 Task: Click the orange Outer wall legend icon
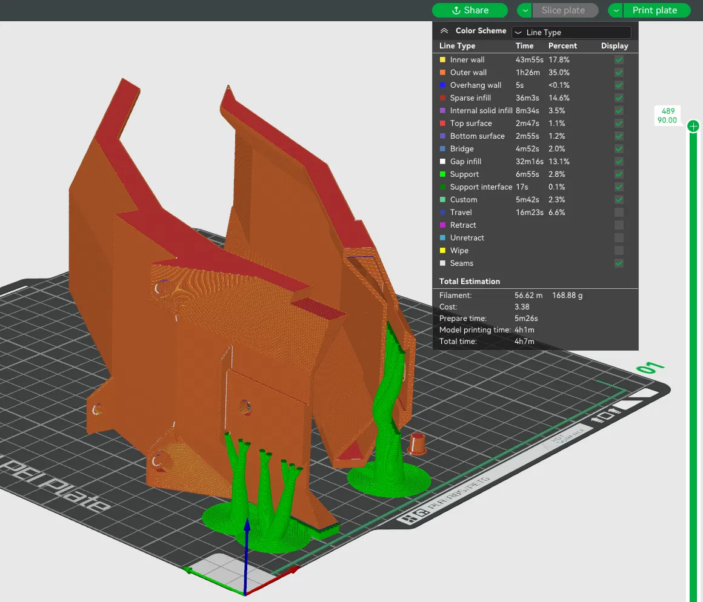442,73
